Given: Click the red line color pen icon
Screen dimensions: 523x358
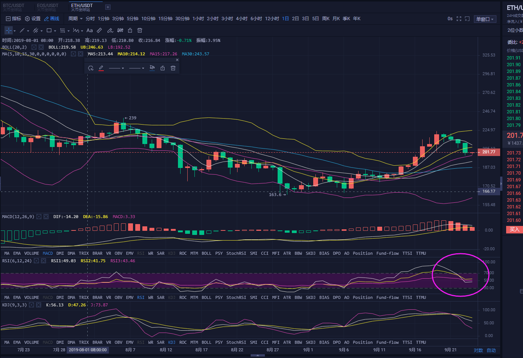Looking at the screenshot, I should pos(101,68).
